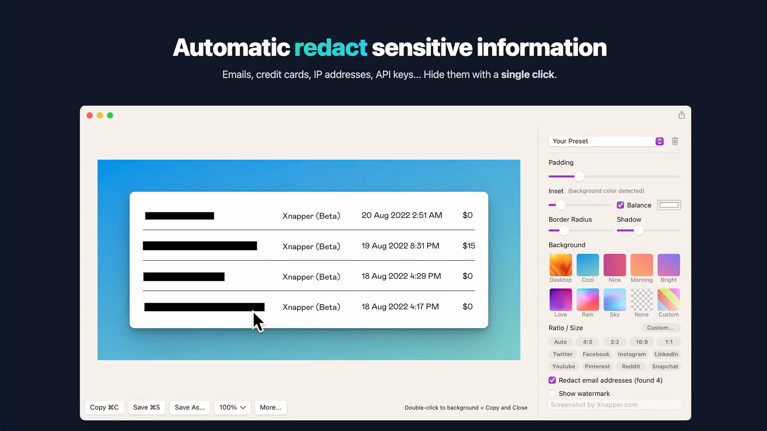Select the Desktop background style
The image size is (767, 431).
tap(560, 264)
